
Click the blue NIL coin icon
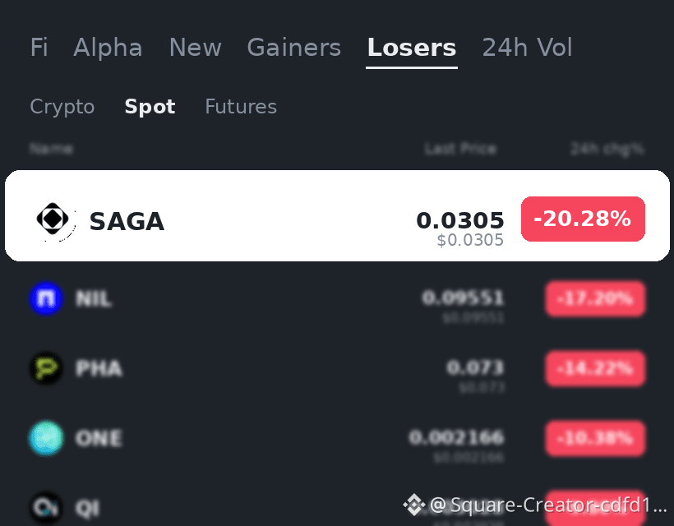(x=46, y=298)
